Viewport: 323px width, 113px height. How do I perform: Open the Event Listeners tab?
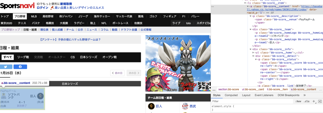pyautogui.click(x=264, y=95)
